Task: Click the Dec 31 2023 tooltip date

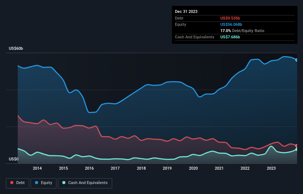Action: pos(186,11)
